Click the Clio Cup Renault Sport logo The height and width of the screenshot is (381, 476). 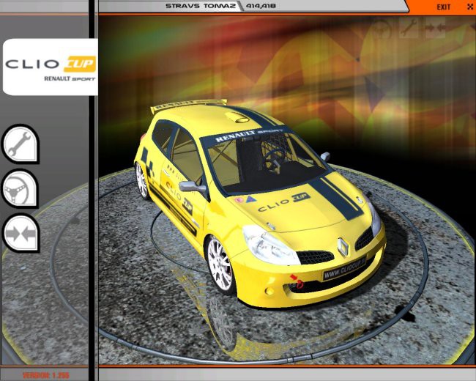point(51,67)
